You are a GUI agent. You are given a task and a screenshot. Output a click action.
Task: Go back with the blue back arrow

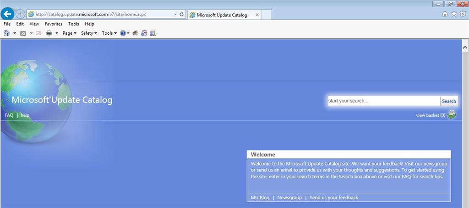(x=7, y=14)
